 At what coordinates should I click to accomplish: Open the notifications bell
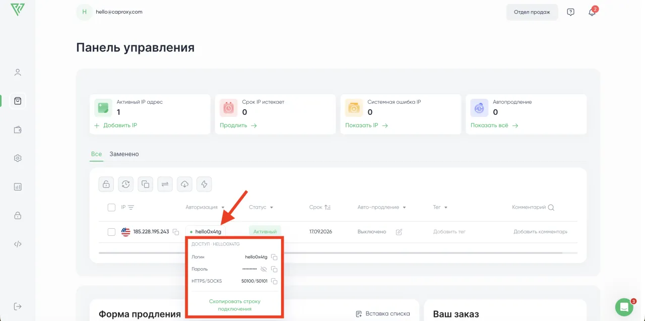point(592,12)
